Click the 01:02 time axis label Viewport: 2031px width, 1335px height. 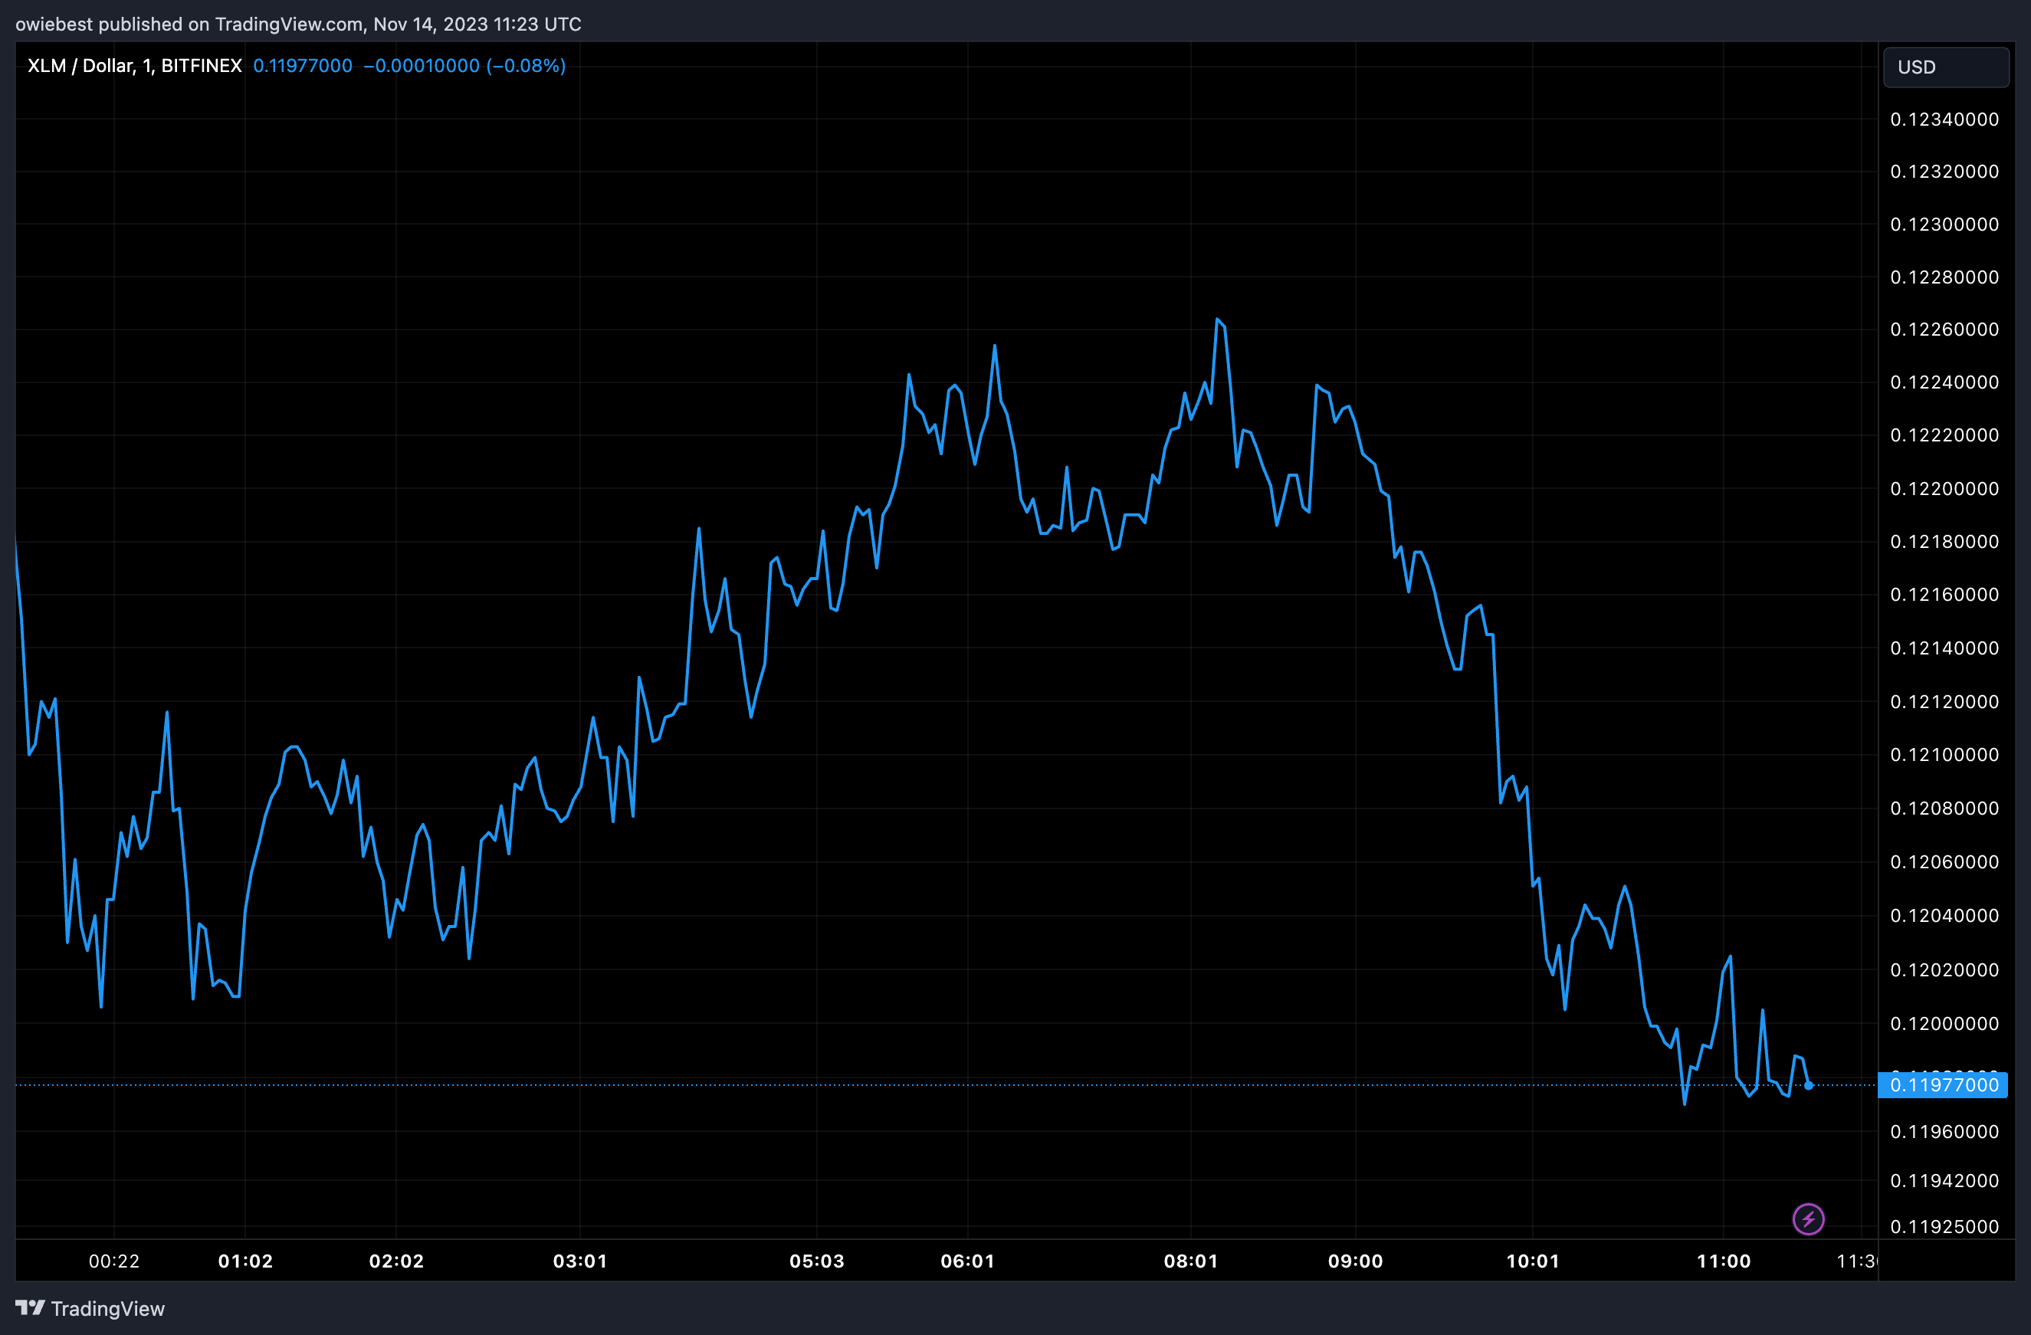(x=246, y=1261)
